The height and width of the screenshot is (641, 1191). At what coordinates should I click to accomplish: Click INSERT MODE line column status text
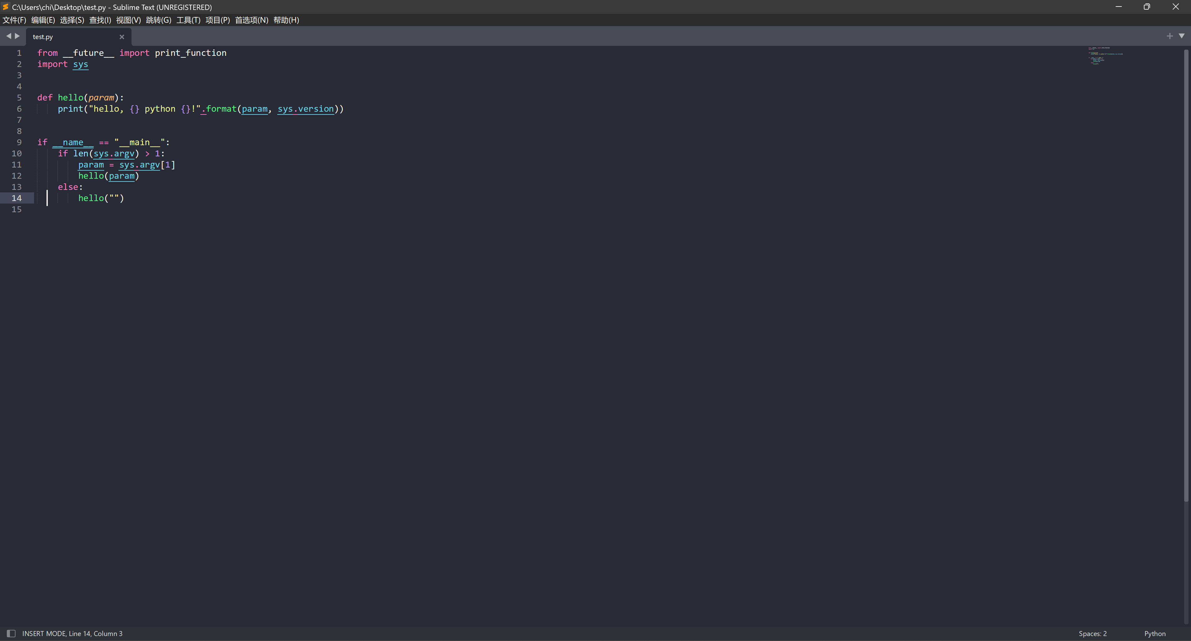(x=72, y=633)
